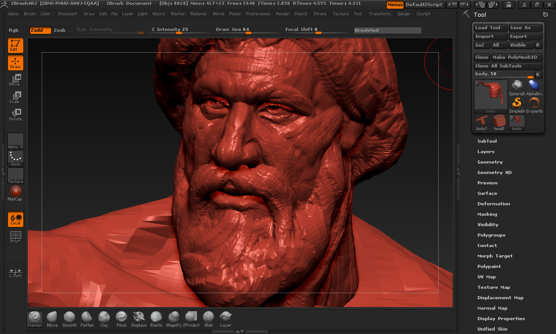
Task: Enable Zsub mode
Action: click(60, 30)
